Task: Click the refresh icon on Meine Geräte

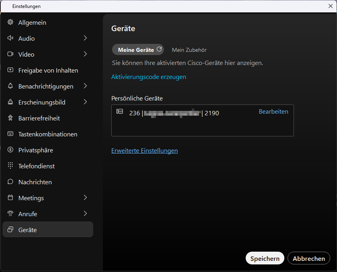Action: click(159, 49)
